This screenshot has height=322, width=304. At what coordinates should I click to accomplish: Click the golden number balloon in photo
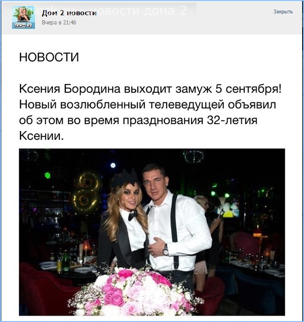(x=87, y=192)
